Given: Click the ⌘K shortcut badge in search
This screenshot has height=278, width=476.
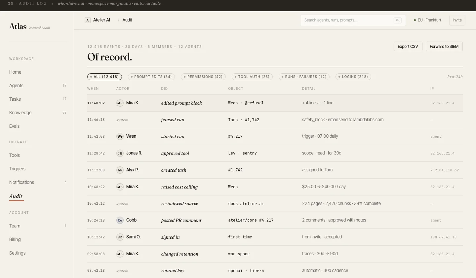Looking at the screenshot, I should click(397, 20).
